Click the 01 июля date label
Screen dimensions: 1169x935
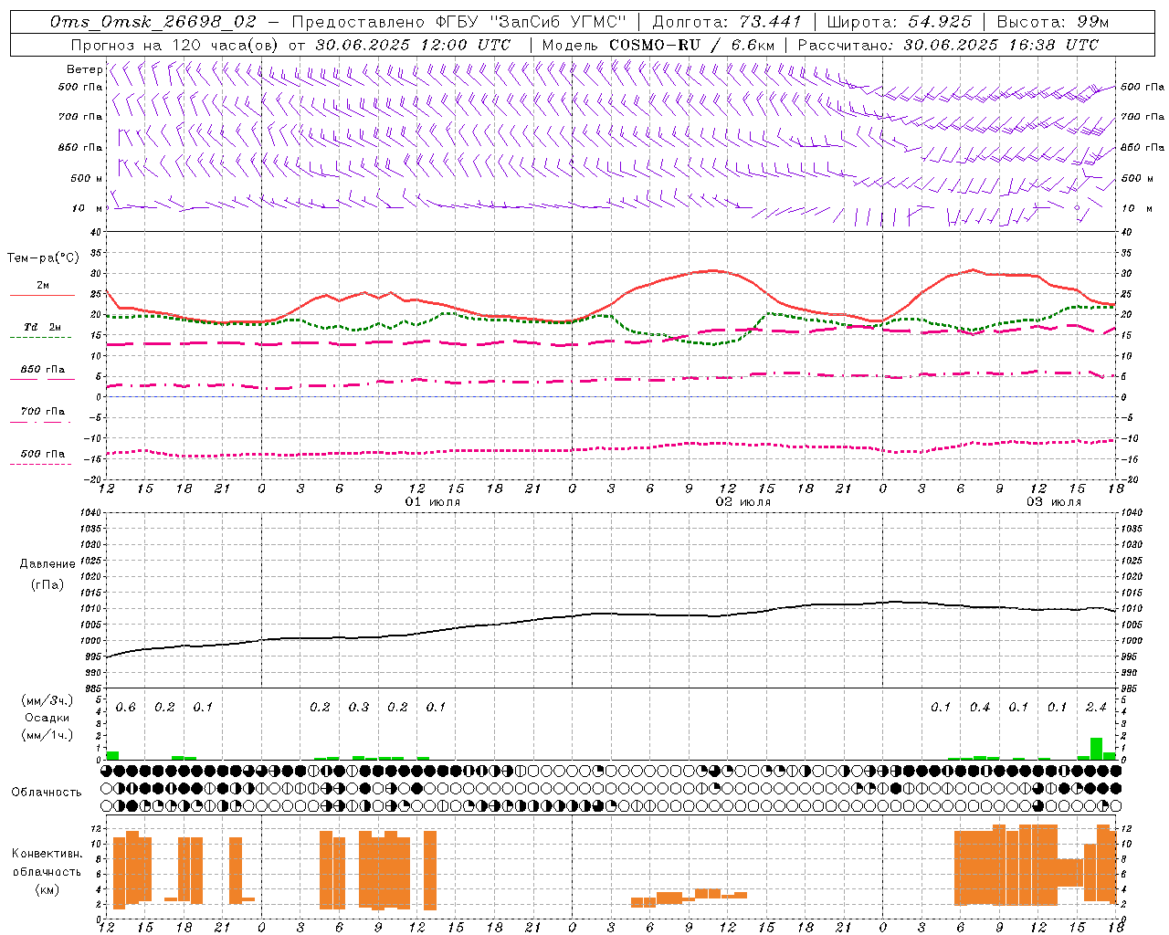[433, 502]
